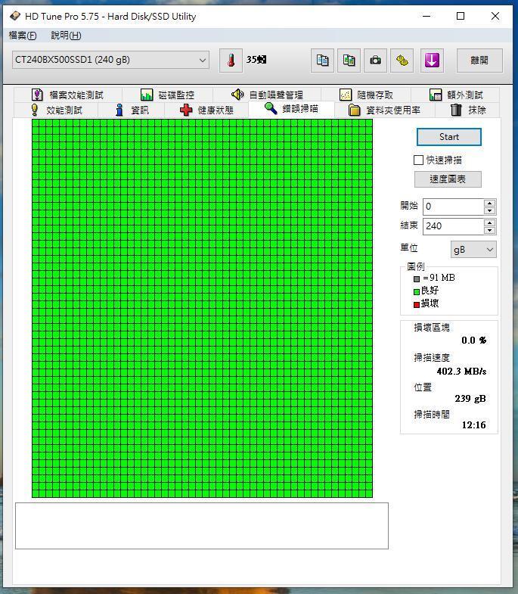The image size is (518, 594).
Task: Click copy text to clipboard icon
Action: (x=323, y=61)
